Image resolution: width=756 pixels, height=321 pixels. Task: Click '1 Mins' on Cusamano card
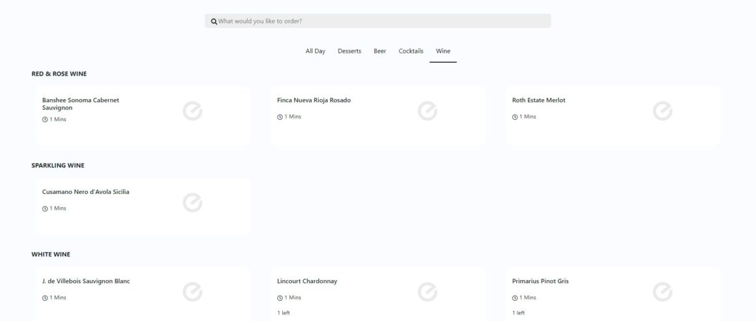click(x=58, y=208)
